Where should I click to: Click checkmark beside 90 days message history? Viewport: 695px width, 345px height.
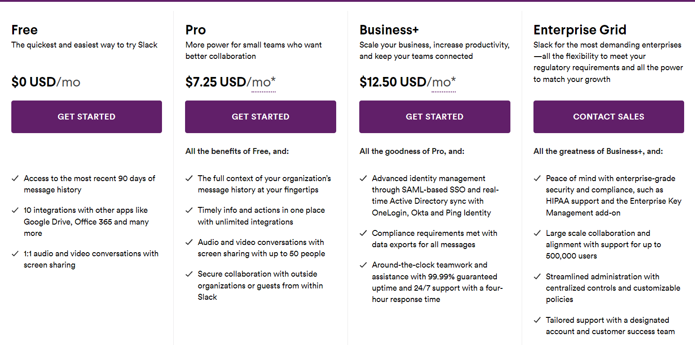tap(15, 178)
